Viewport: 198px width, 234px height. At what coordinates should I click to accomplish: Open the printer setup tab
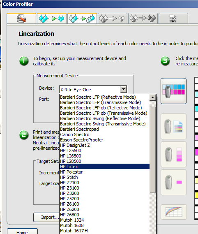pyautogui.click(x=21, y=19)
